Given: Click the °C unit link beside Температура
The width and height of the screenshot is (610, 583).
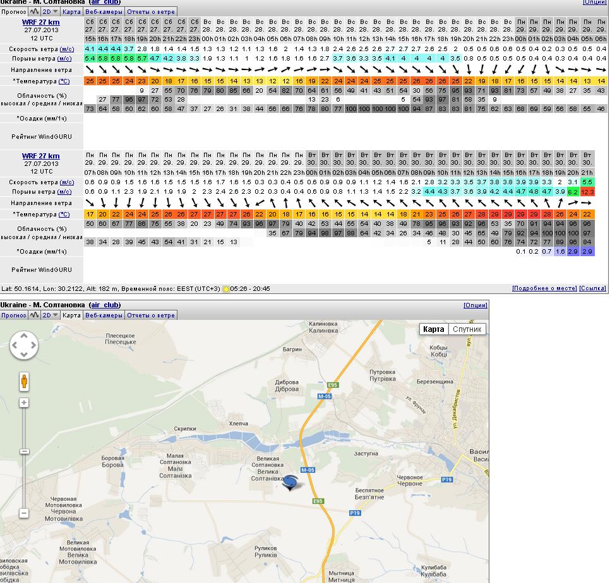Looking at the screenshot, I should point(64,81).
